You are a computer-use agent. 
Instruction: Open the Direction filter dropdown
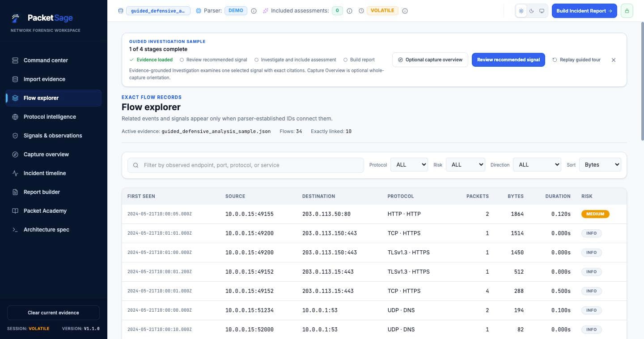point(537,165)
